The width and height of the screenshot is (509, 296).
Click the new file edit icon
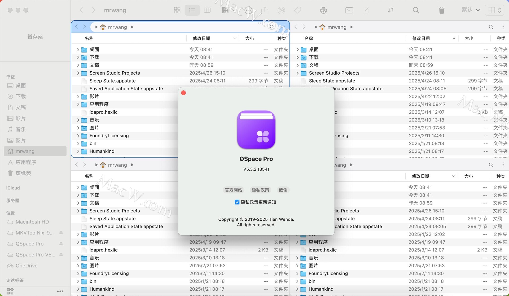tap(366, 10)
